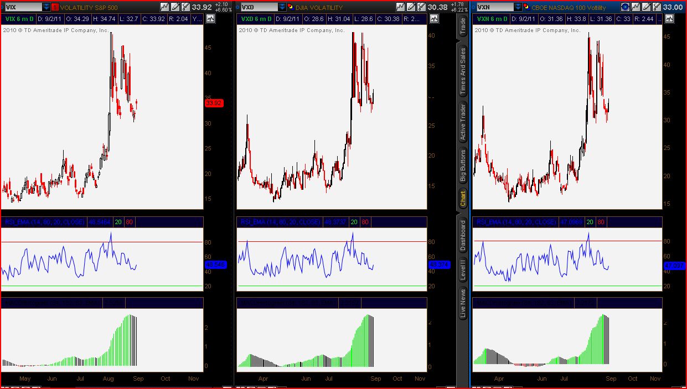Click blue circular sync icon in VXN panel
This screenshot has width=687, height=389.
click(626, 7)
